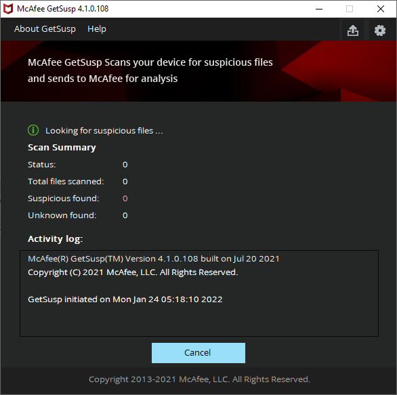This screenshot has height=395, width=397.
Task: Open the About GetSusp menu
Action: tap(45, 29)
